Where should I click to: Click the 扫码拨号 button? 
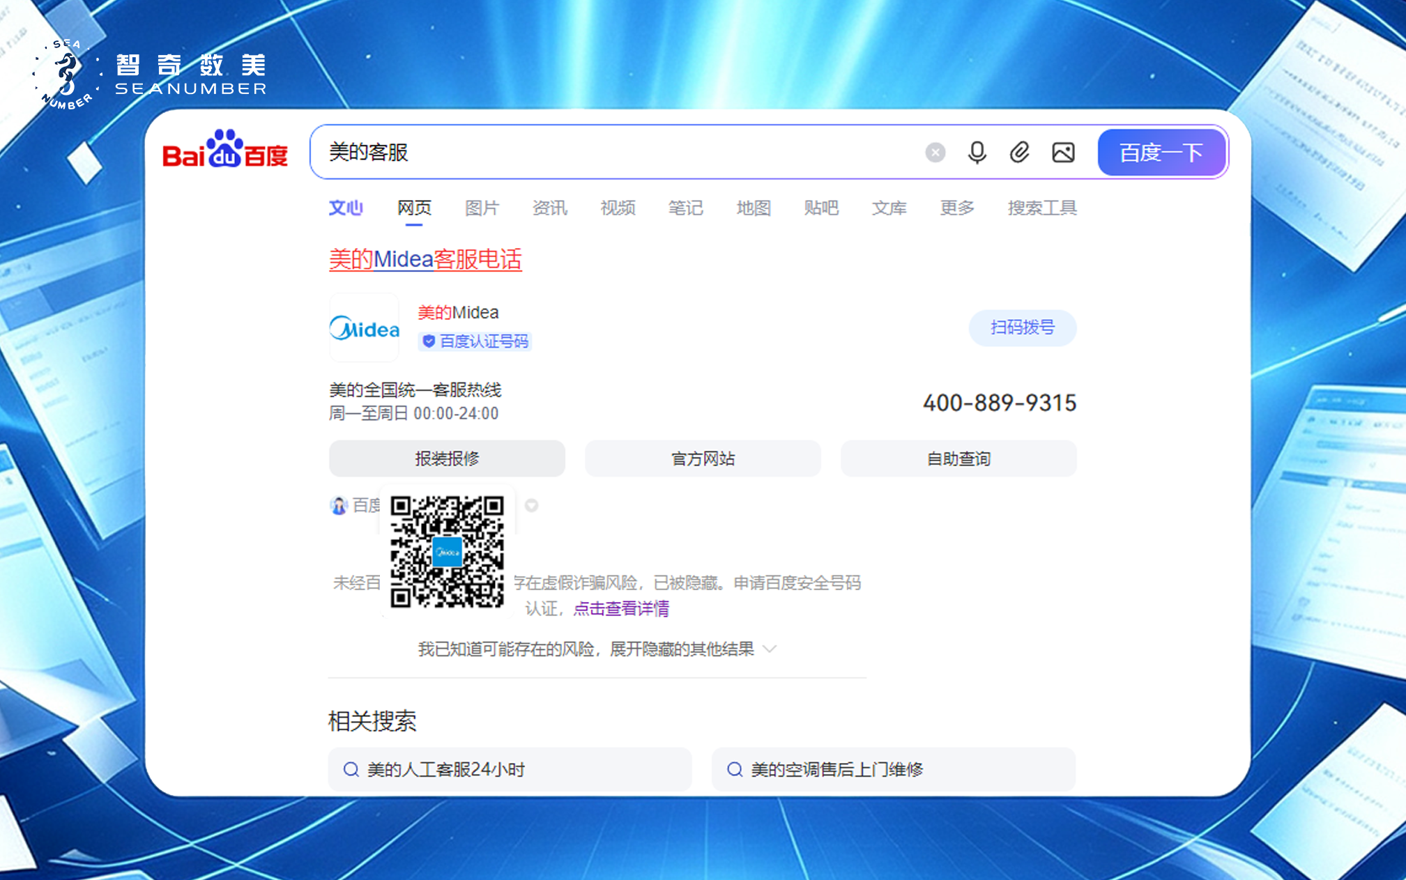[1023, 327]
